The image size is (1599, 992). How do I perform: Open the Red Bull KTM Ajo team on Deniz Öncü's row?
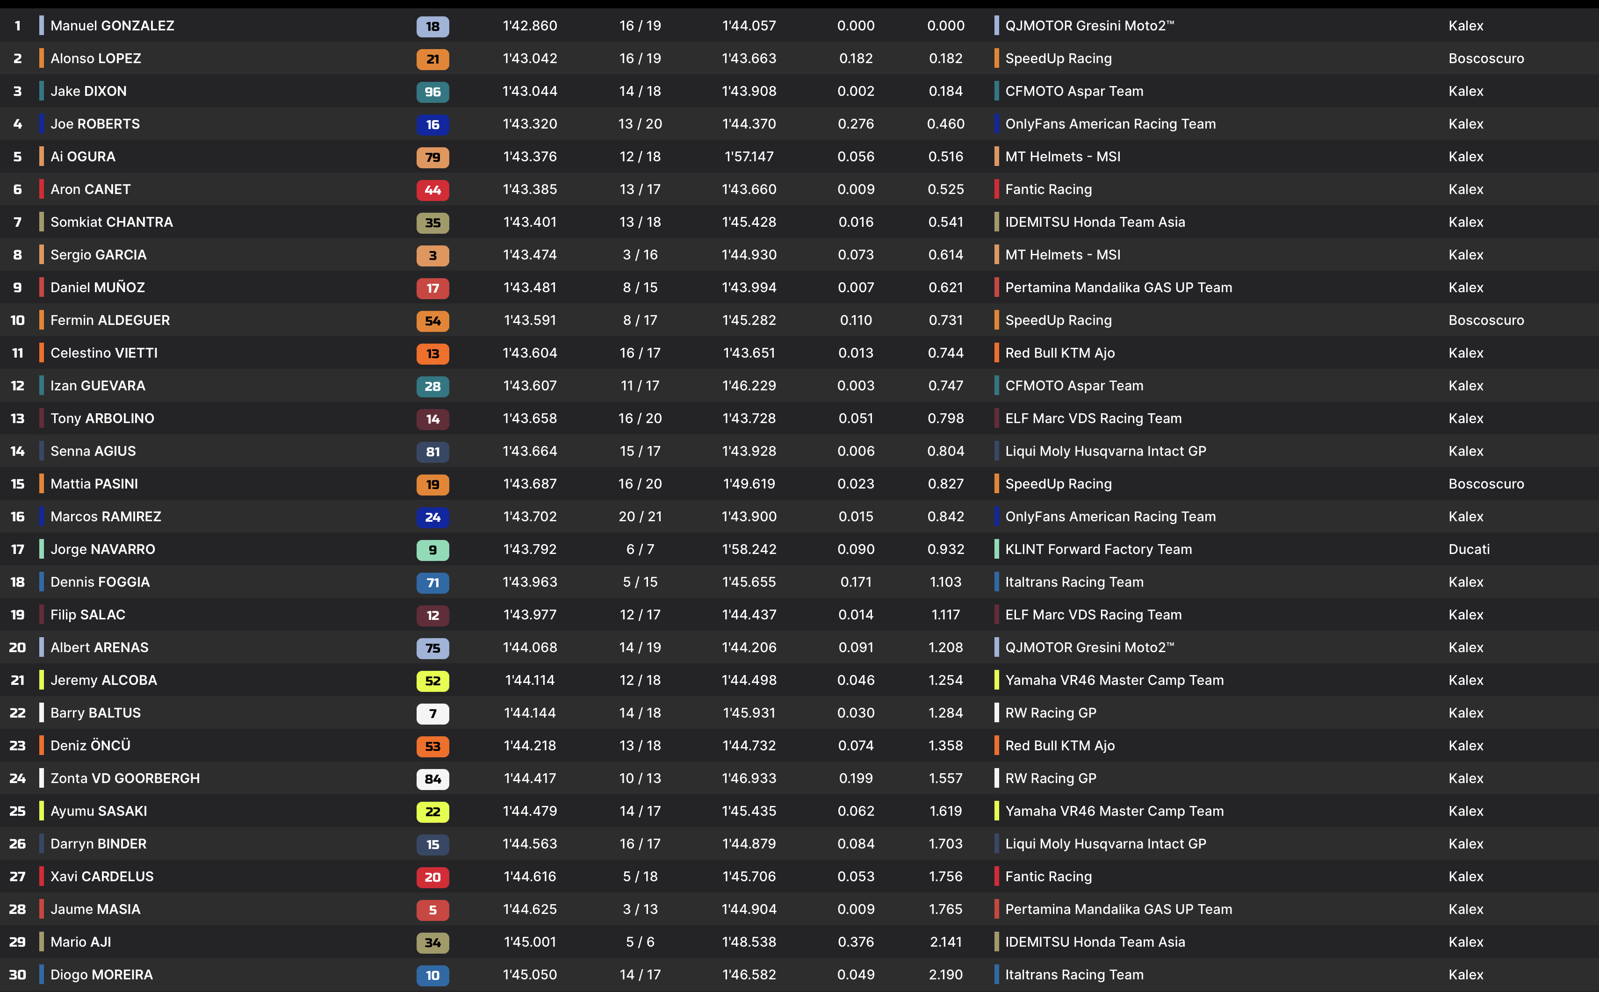1059,745
